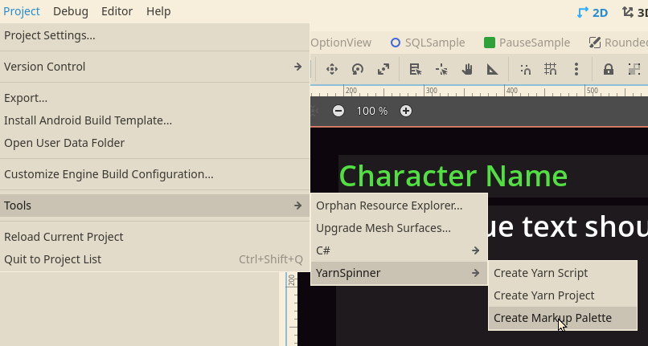Click the pivot change tool icon
The width and height of the screenshot is (648, 346).
pyautogui.click(x=441, y=69)
